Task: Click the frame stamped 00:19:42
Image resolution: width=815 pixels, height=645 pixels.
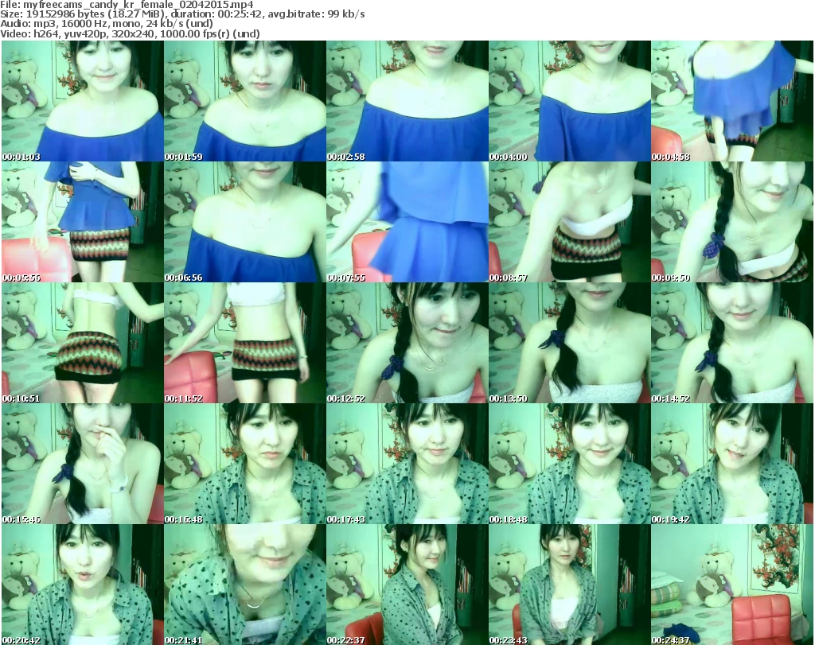Action: click(732, 464)
